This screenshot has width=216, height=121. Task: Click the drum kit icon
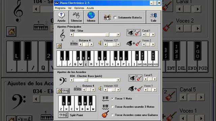tap(107, 17)
